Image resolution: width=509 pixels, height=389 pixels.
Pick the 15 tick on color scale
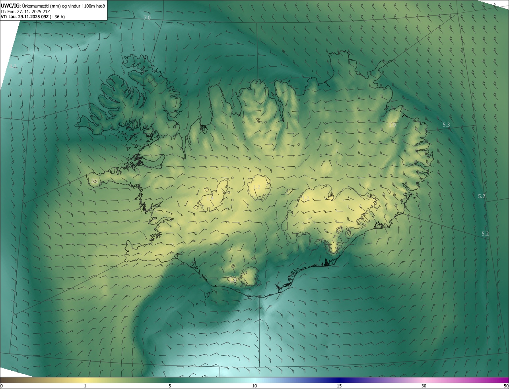click(x=339, y=386)
